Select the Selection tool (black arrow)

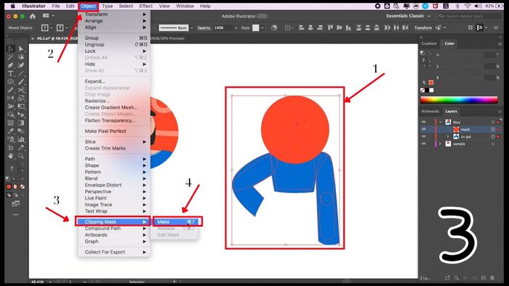[11, 49]
